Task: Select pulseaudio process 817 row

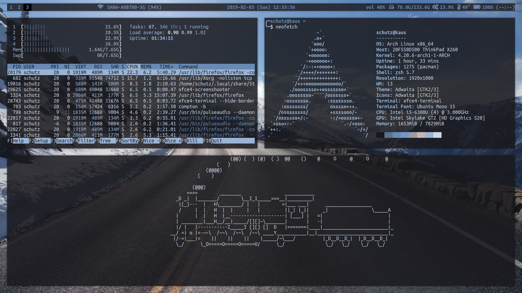Action: 131,124
